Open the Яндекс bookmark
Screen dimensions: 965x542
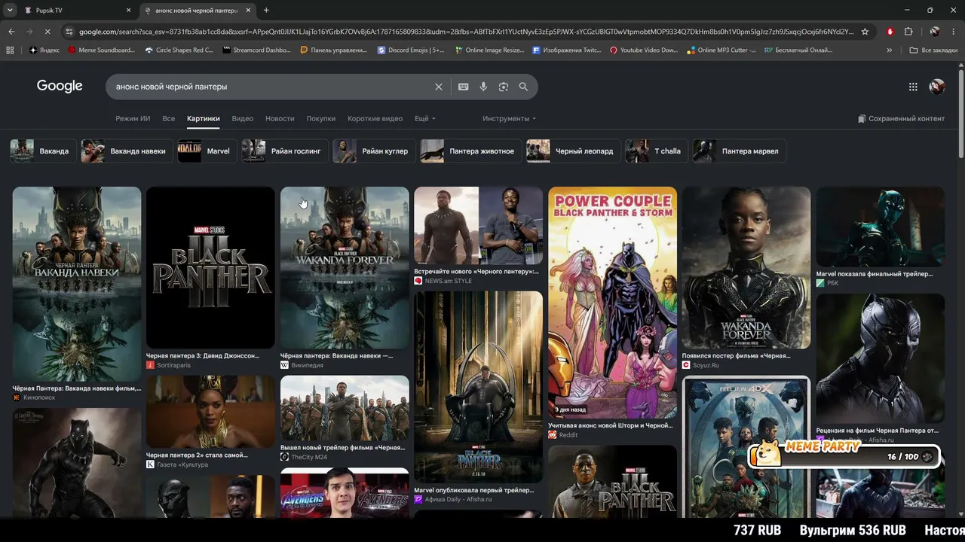coord(44,50)
